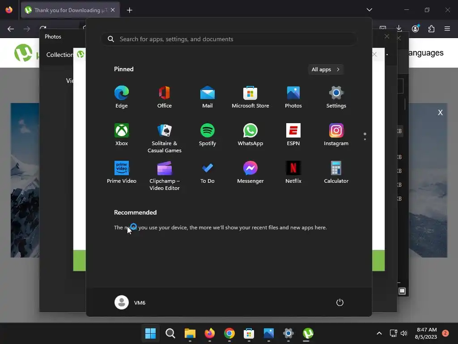The image size is (458, 344).
Task: Open the Calculator app
Action: (x=336, y=172)
